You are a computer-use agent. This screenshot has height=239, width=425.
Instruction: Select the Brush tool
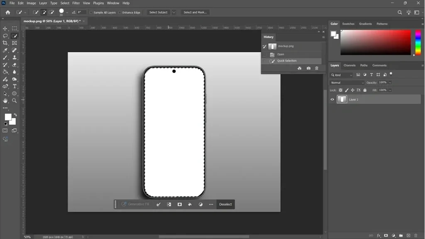[5, 58]
